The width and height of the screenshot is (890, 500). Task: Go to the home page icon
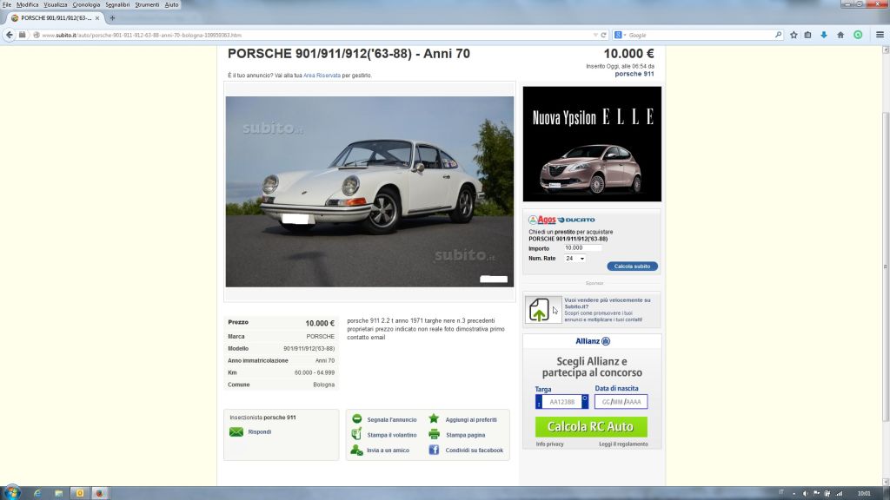840,35
